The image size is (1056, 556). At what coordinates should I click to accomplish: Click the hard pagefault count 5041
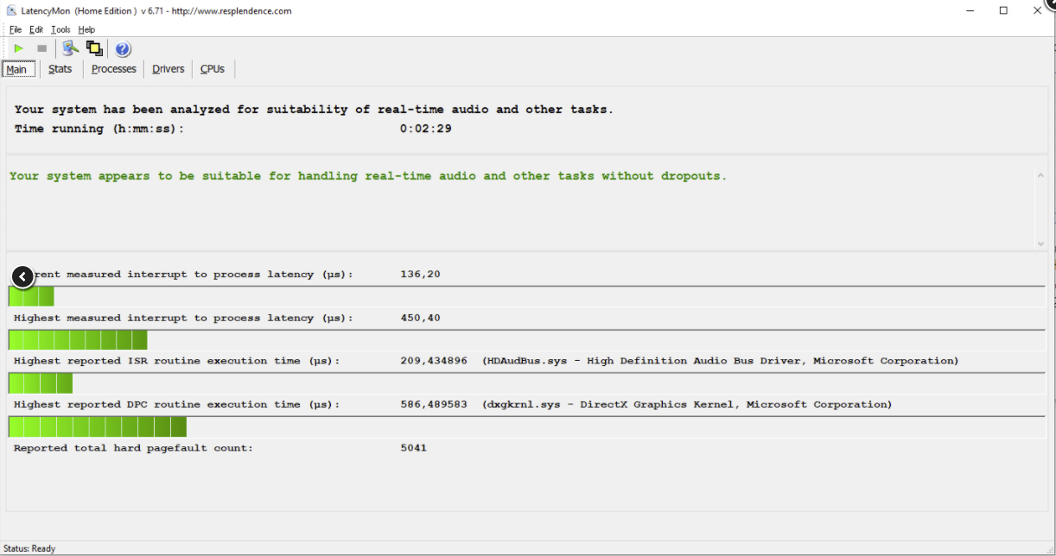[x=413, y=448]
